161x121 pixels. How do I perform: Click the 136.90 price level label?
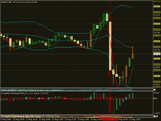click(x=157, y=64)
